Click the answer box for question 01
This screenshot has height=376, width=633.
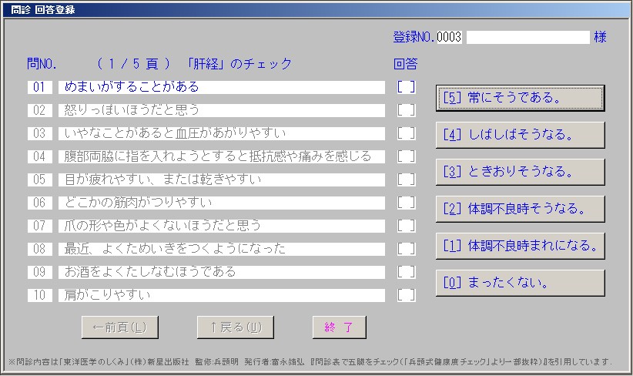pos(406,87)
